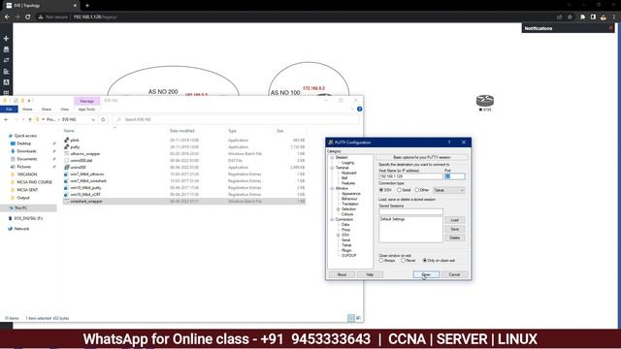Select the unins000 application file
The height and width of the screenshot is (349, 621).
pyautogui.click(x=78, y=168)
